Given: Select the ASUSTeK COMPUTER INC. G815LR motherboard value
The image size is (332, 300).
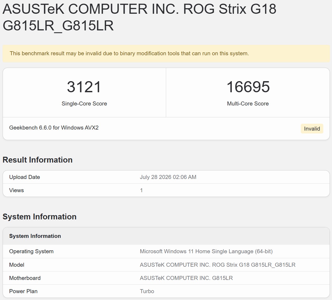Looking at the screenshot, I should click(x=186, y=278).
